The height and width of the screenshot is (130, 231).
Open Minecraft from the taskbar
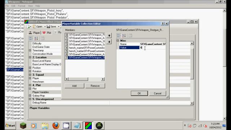coord(23,126)
